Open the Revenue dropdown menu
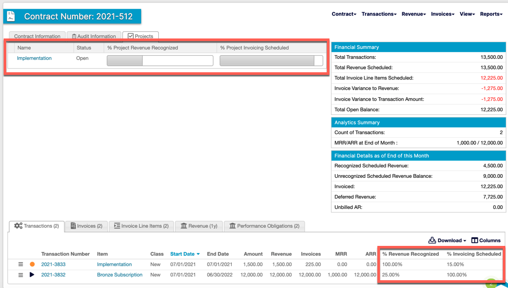This screenshot has width=508, height=288. 414,14
